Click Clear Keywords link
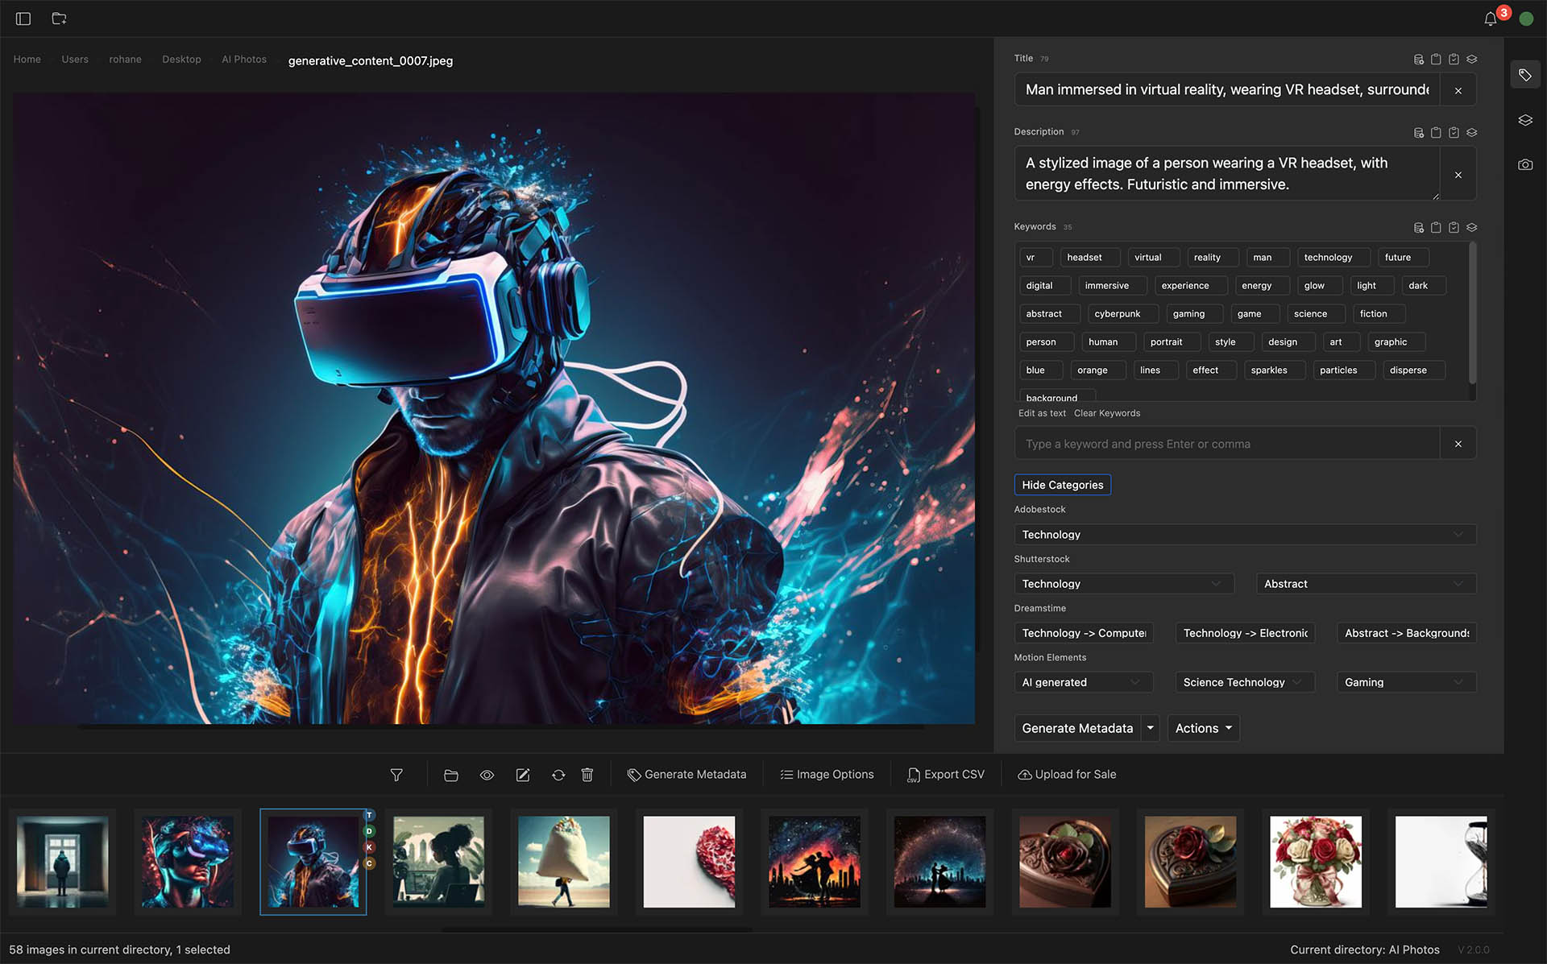 pos(1107,413)
